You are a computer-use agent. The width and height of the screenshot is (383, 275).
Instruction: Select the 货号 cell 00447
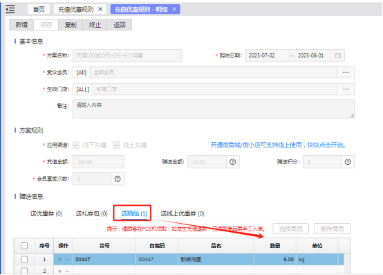[104, 259]
